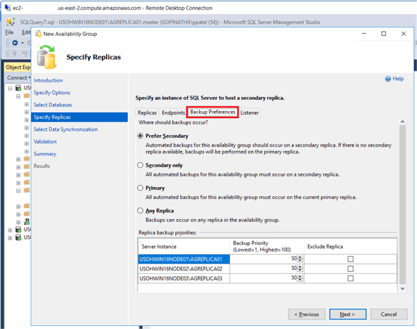Click the vertical scrollbar down arrow
The height and width of the screenshot is (329, 417).
403,288
